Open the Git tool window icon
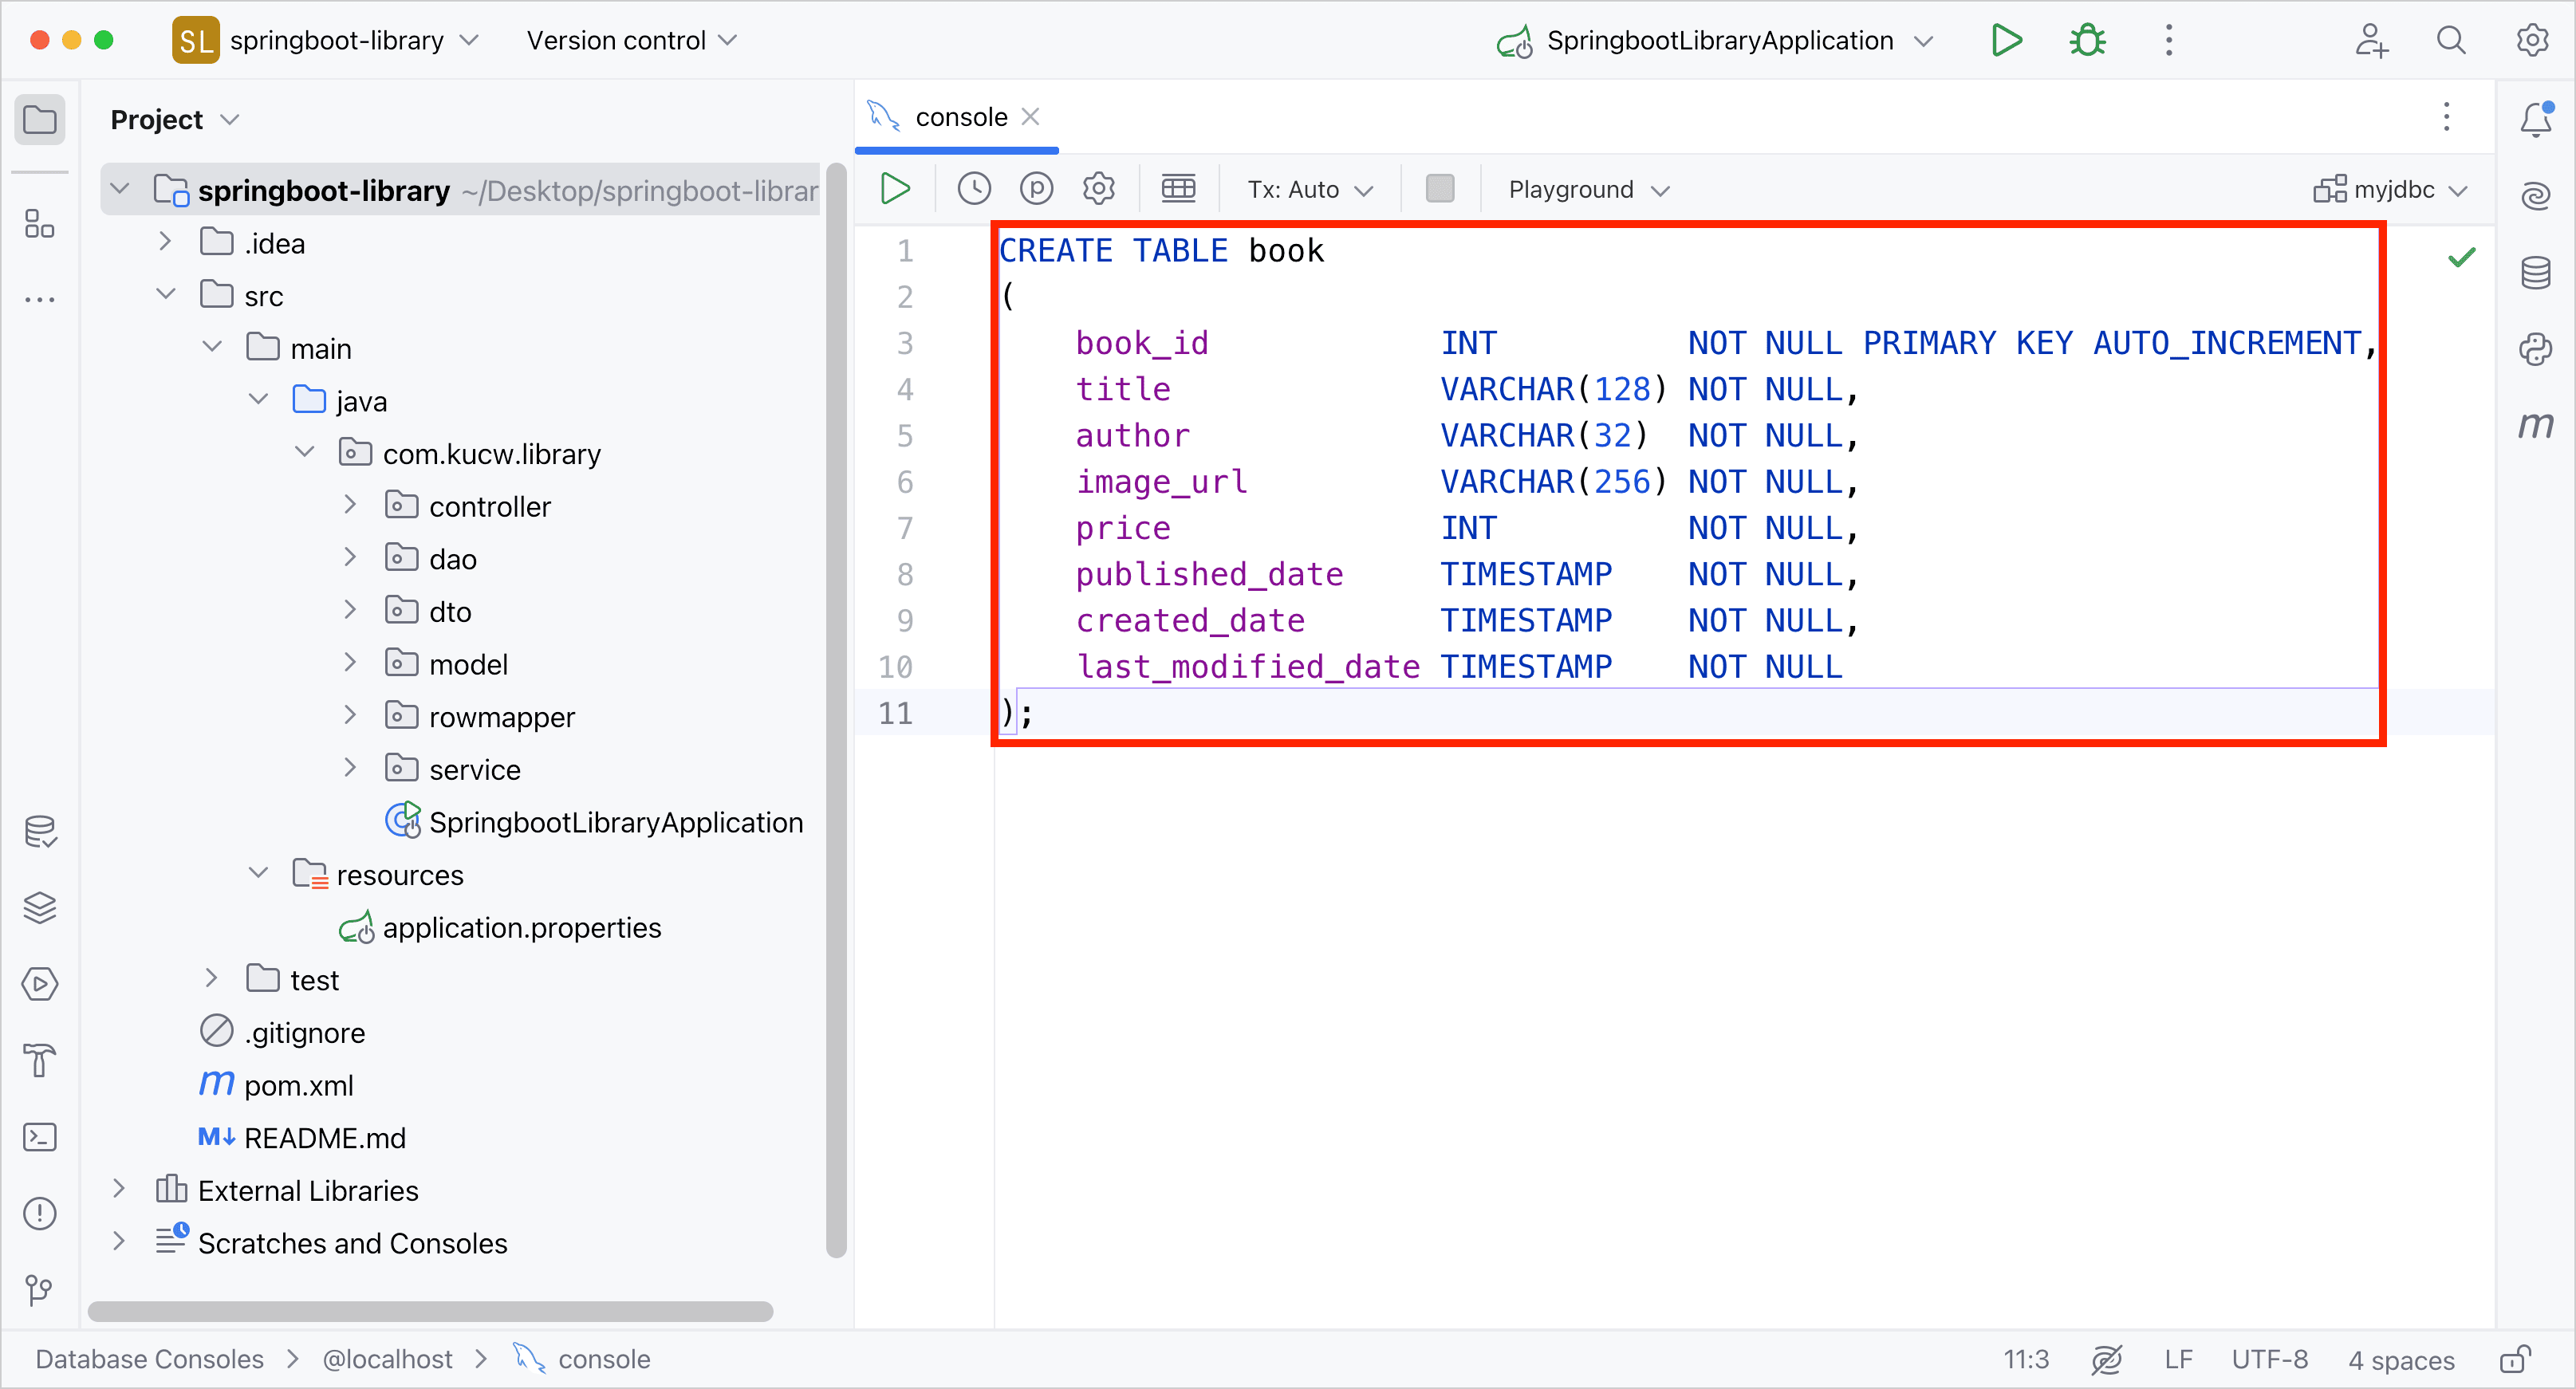Screen dimensions: 2576x1389 click(40, 1289)
